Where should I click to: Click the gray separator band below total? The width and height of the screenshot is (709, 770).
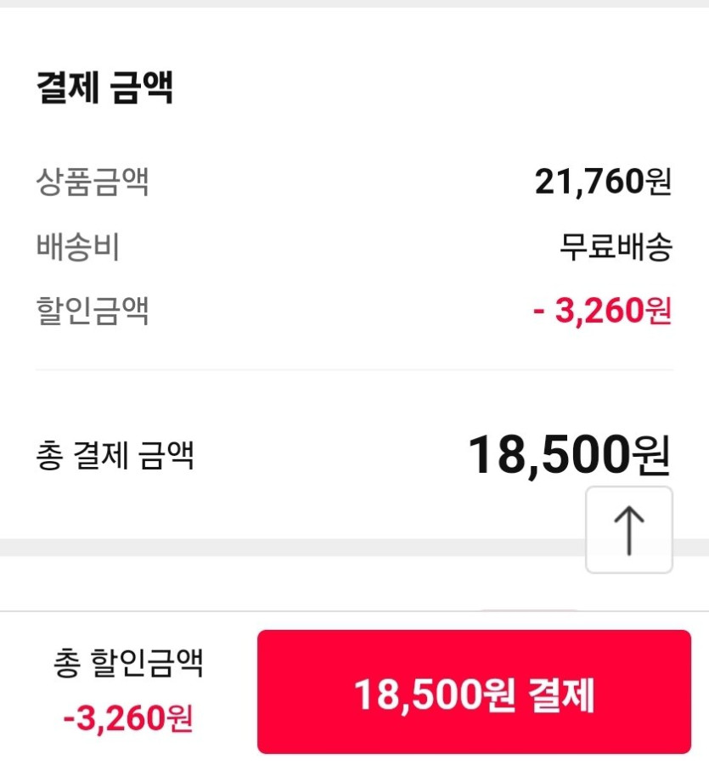click(289, 548)
